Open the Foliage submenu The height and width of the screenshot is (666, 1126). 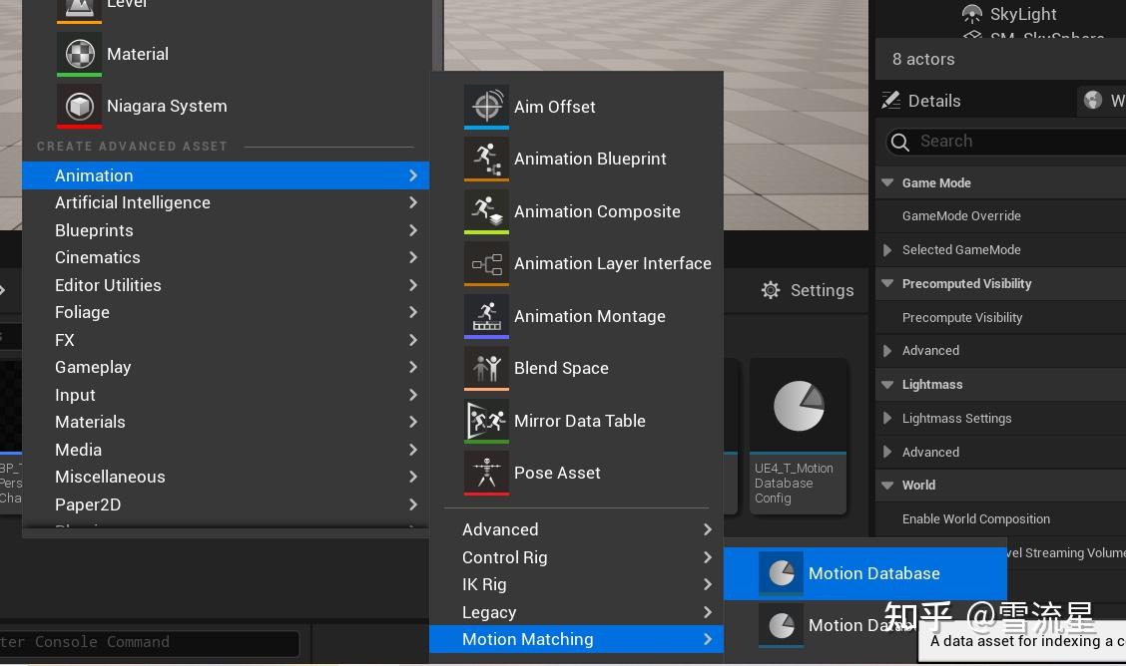[226, 313]
